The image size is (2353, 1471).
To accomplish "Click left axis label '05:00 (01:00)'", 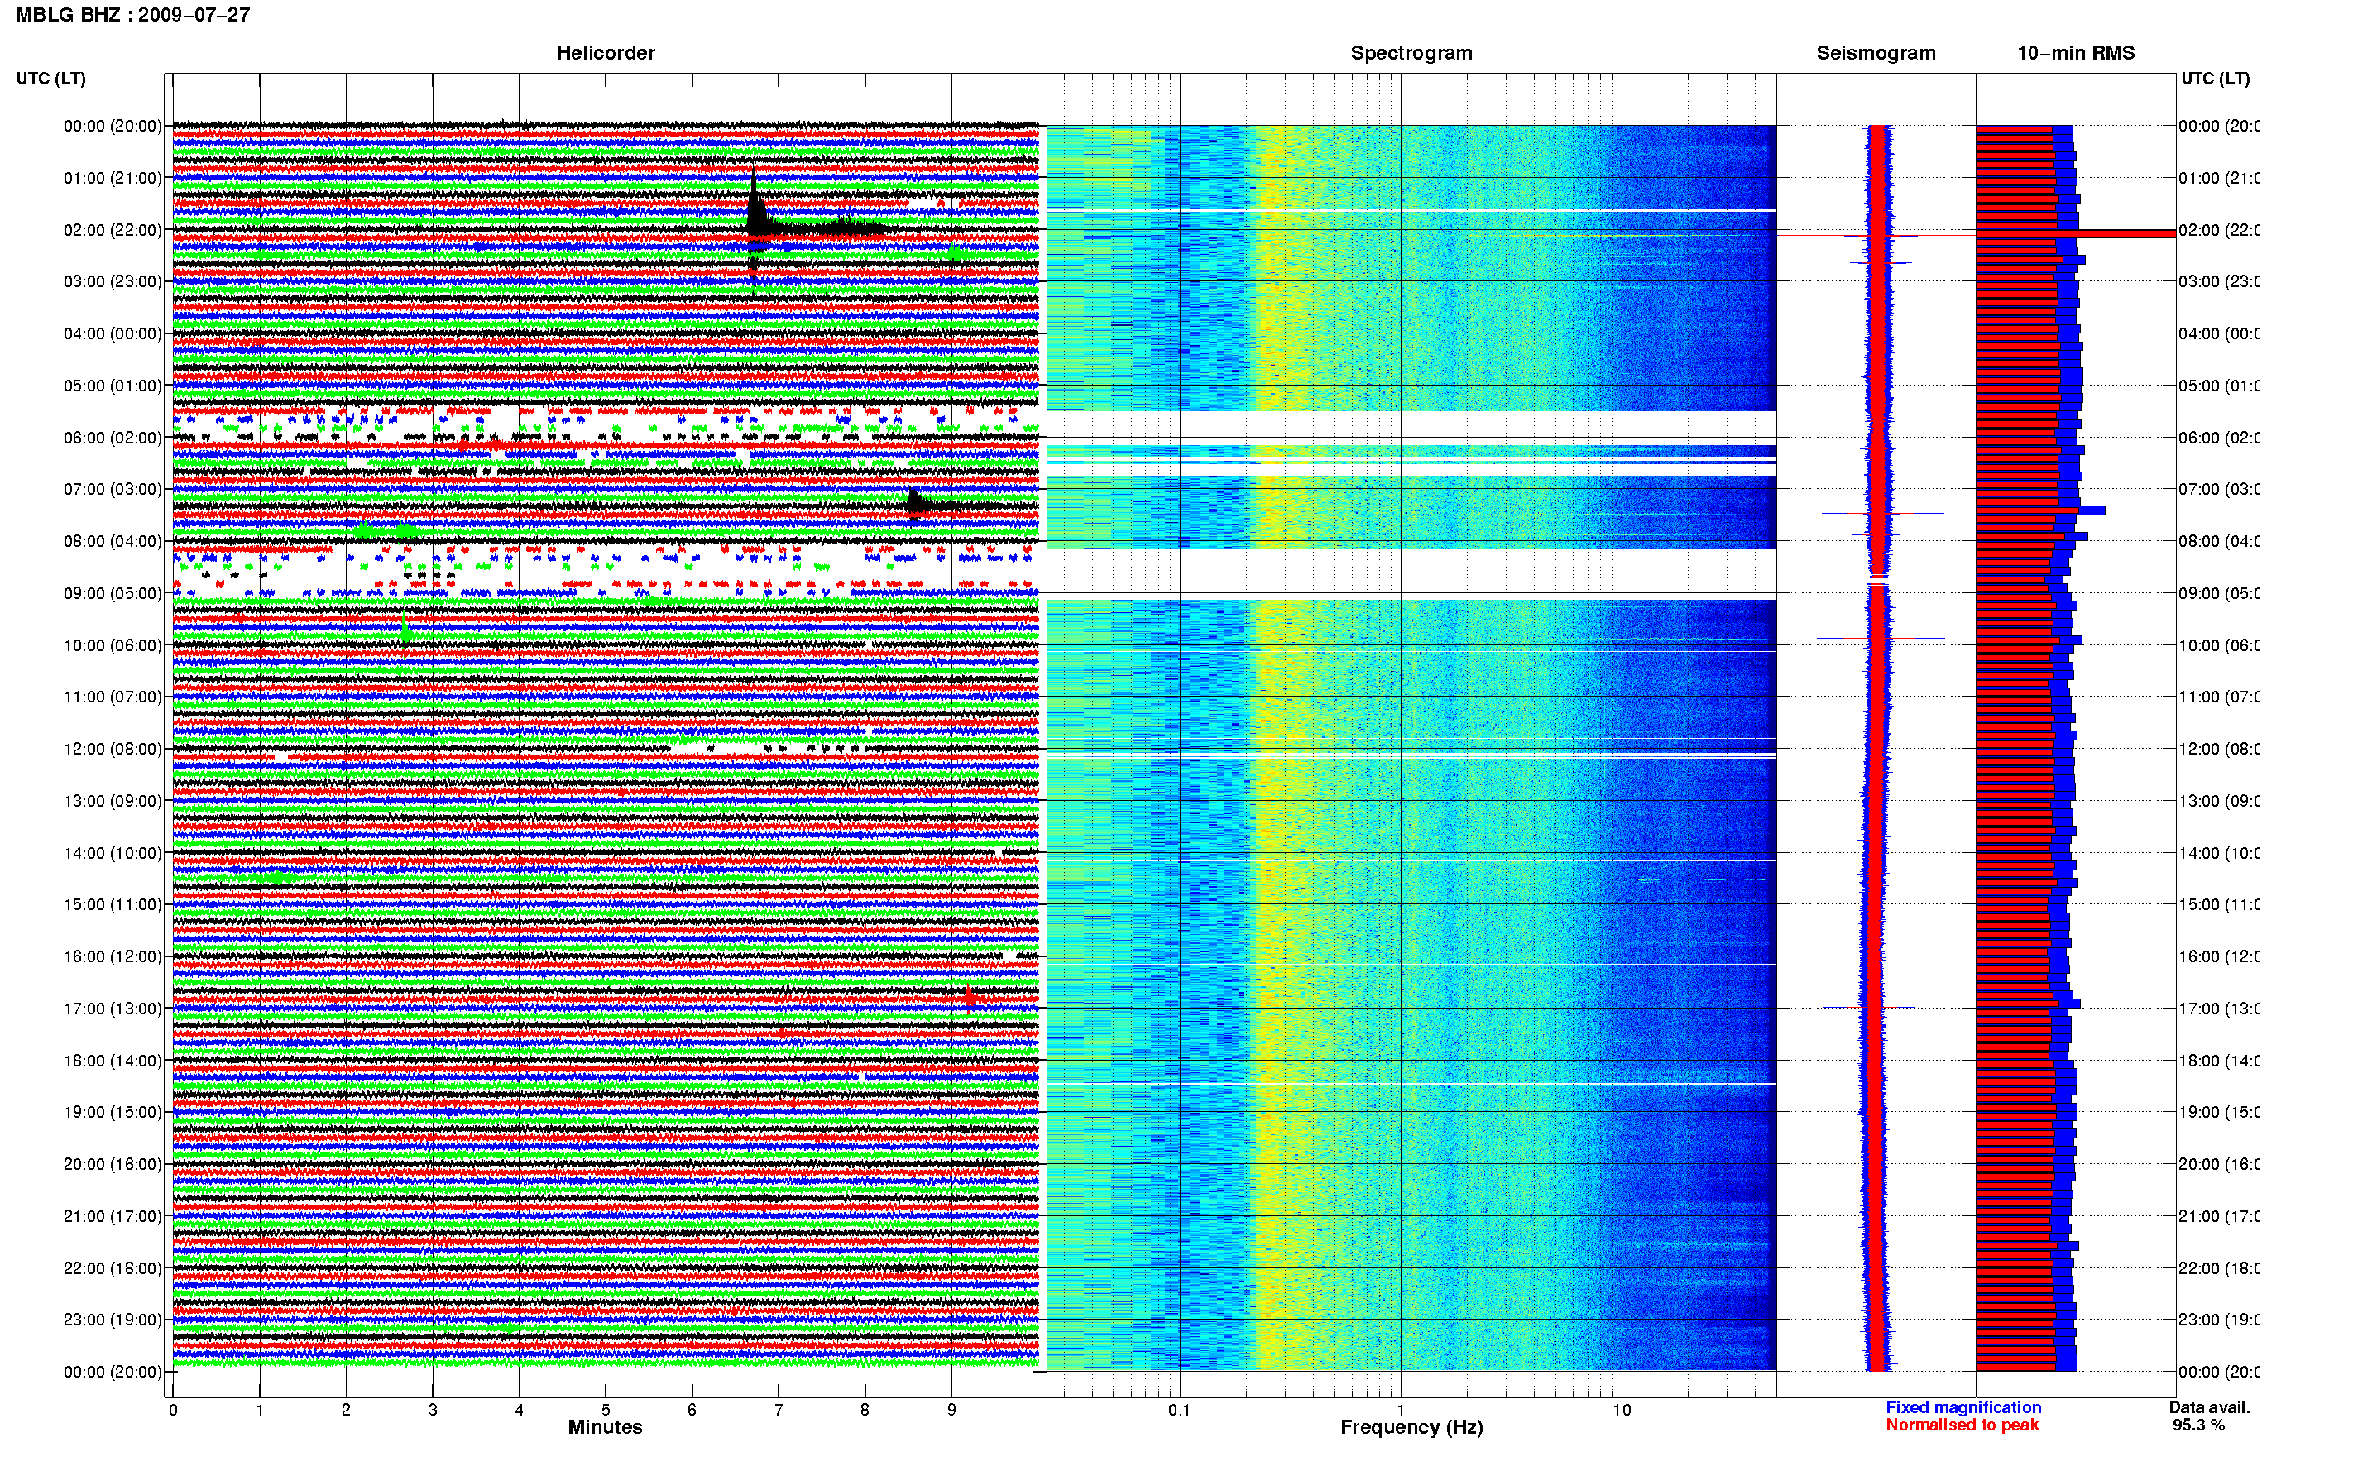I will (113, 386).
